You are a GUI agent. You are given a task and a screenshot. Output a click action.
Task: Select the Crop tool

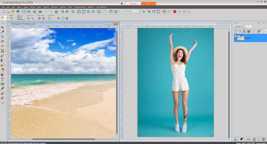[x=3, y=37]
